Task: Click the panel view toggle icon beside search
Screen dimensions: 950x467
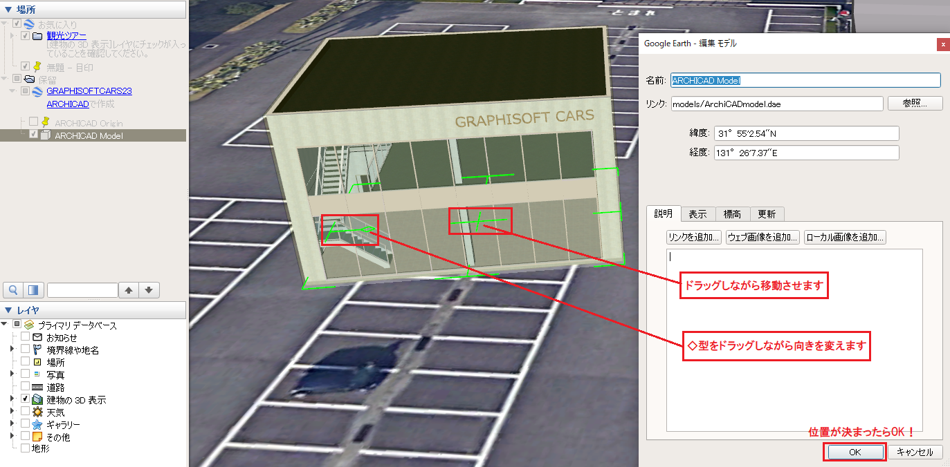Action: pyautogui.click(x=34, y=290)
